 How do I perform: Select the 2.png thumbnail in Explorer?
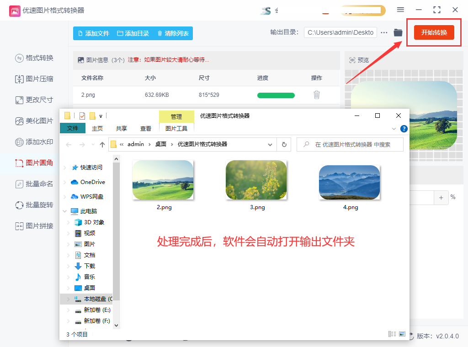point(163,180)
